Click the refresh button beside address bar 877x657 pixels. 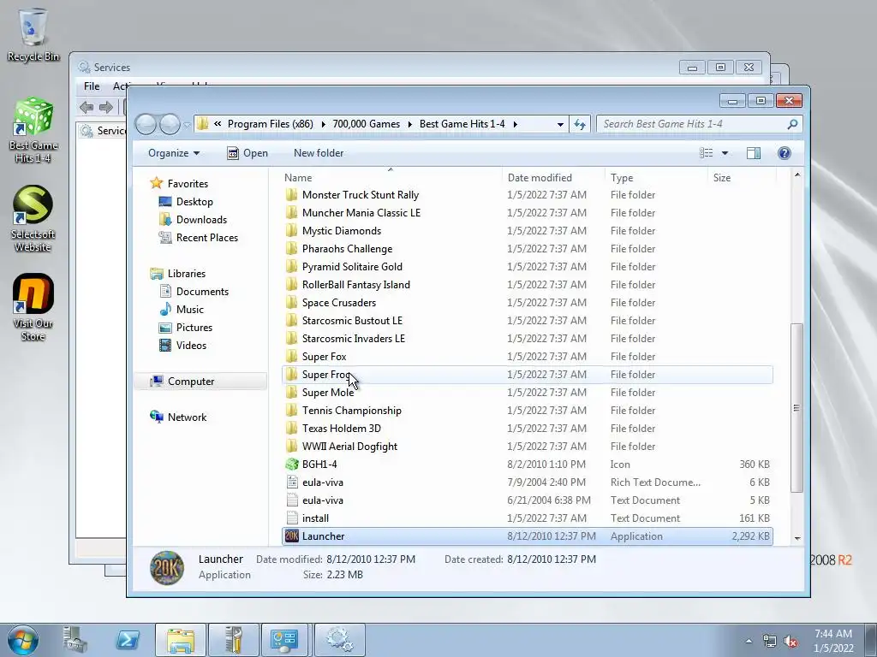[580, 124]
